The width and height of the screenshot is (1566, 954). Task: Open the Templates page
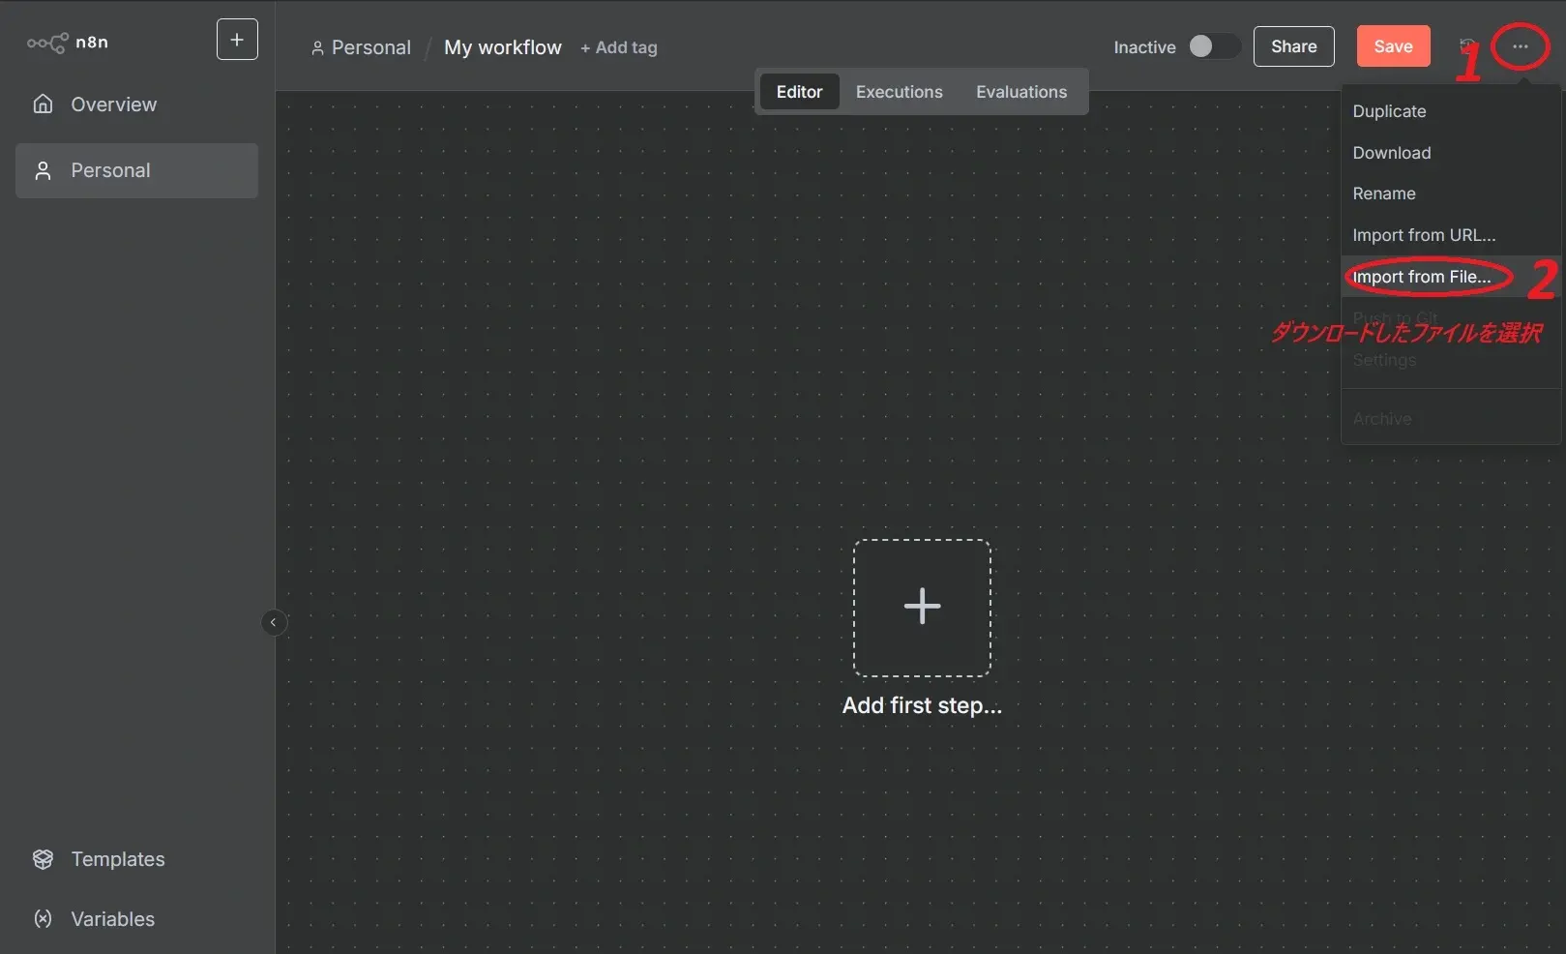(x=117, y=859)
